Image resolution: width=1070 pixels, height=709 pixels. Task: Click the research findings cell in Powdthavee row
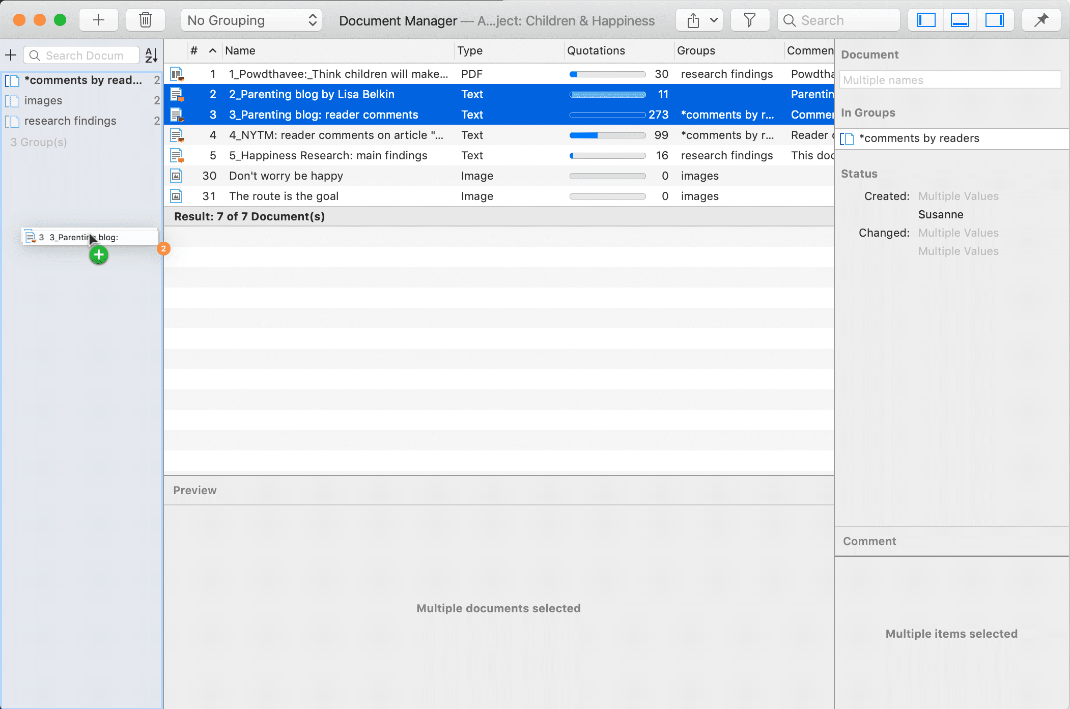point(727,74)
